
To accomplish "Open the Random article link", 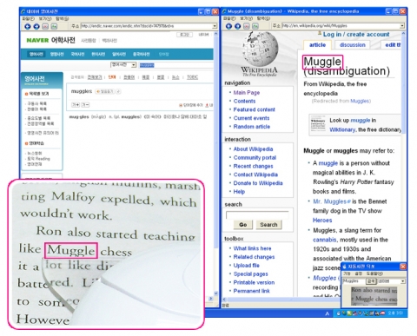I will [x=252, y=127].
